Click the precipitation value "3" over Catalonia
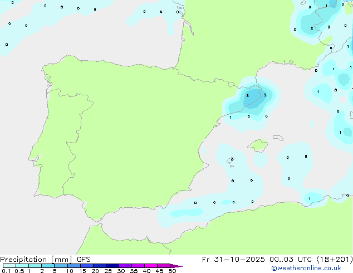 click(x=247, y=95)
